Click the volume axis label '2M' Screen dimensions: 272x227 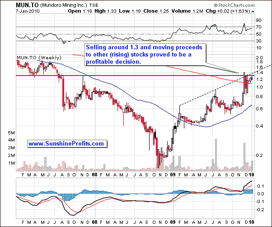click(11, 156)
